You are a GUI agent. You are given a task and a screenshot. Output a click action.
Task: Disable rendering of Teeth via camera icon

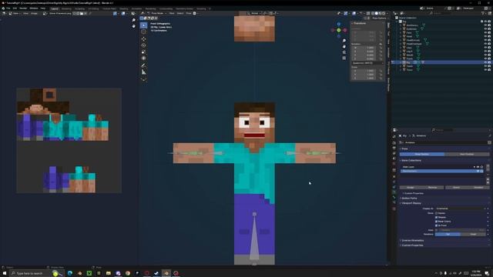489,66
